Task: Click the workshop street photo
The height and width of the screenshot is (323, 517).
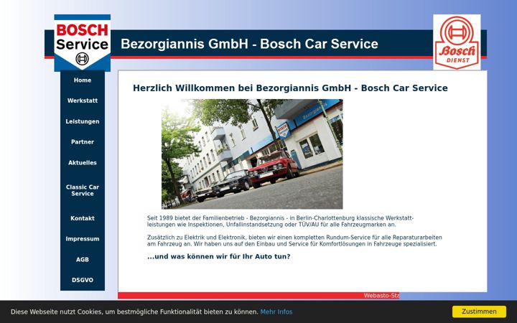Action: tap(252, 154)
